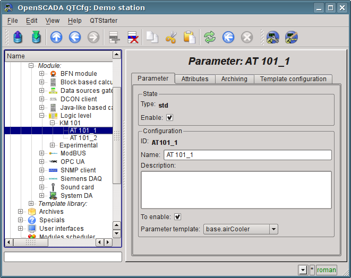Expand the ModBUS tree node
The image size is (351, 278).
point(42,153)
